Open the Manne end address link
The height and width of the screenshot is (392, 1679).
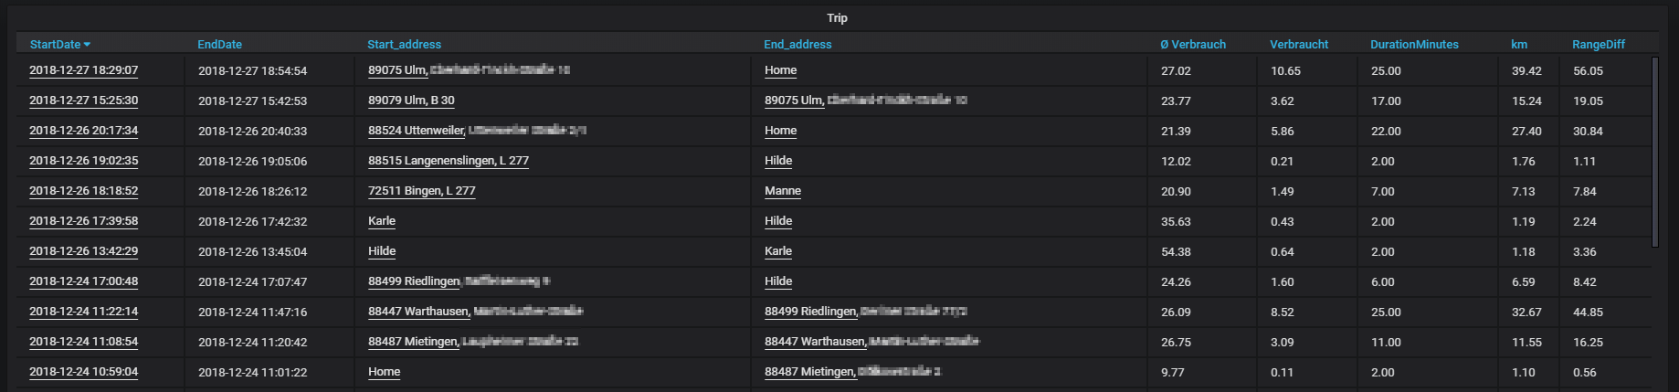(x=783, y=191)
